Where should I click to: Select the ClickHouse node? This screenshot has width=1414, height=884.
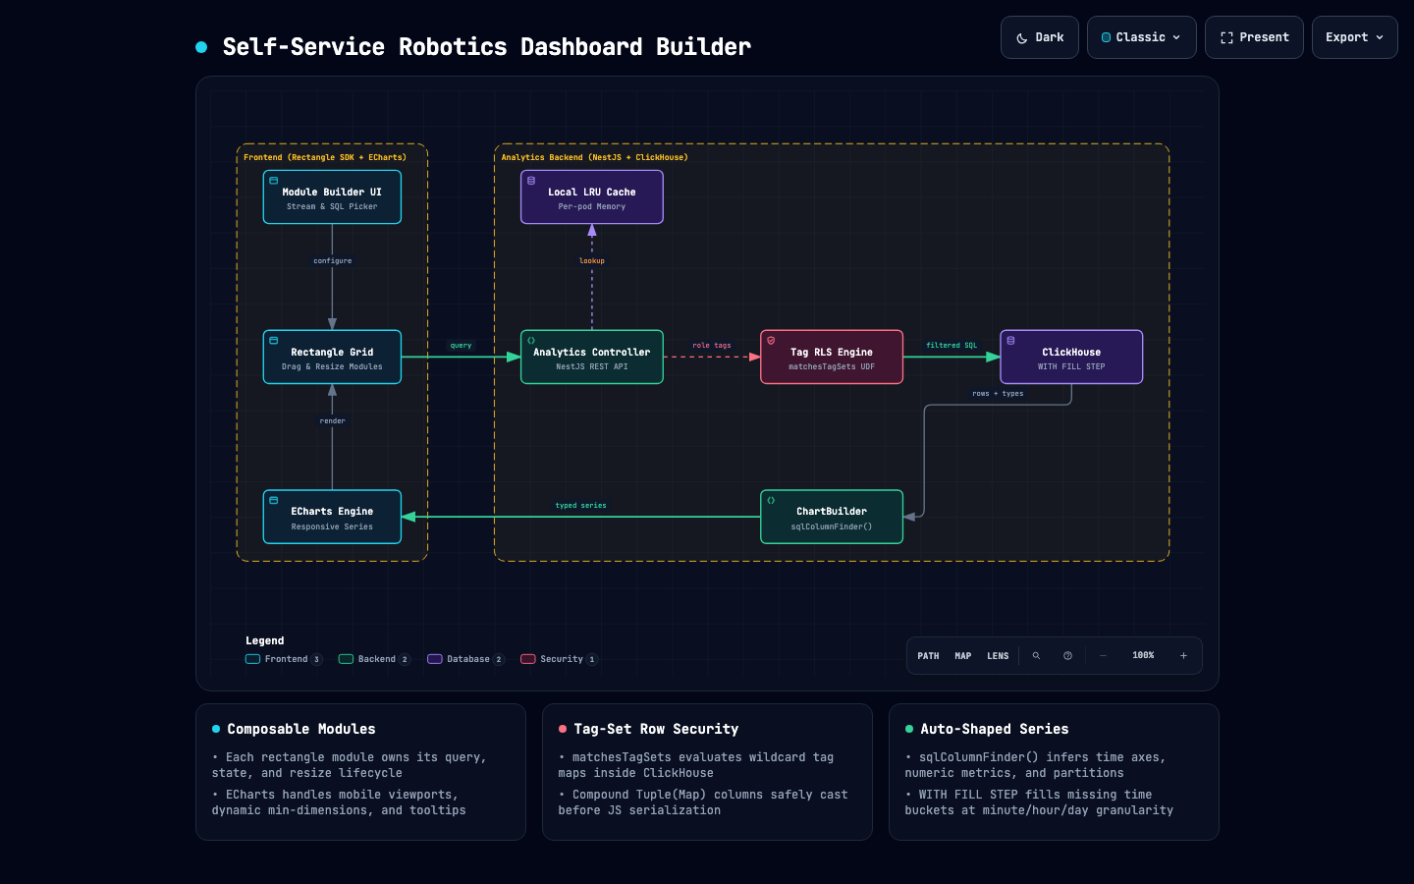tap(1071, 358)
